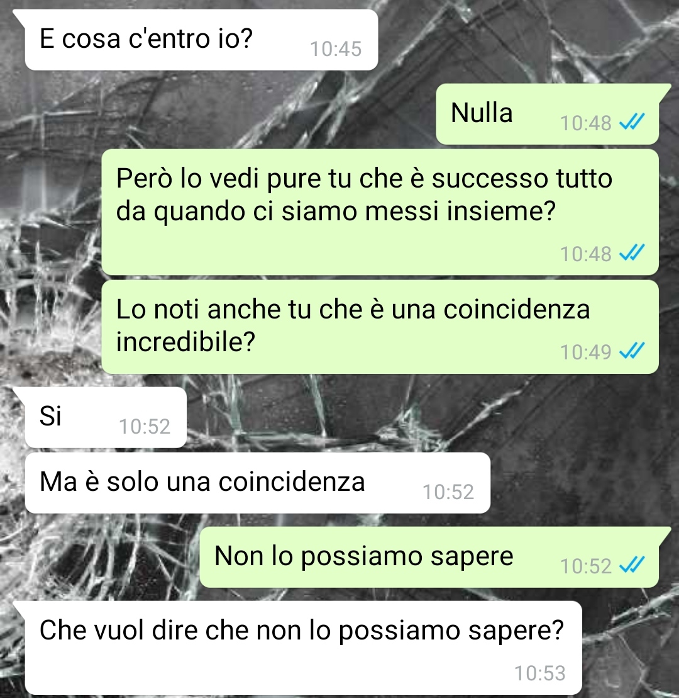Tap the 'Lo noti anche tu' message bubble

380,327
